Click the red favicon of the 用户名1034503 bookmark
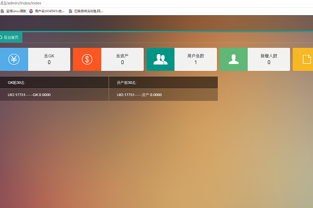The width and height of the screenshot is (313, 208). tap(31, 11)
